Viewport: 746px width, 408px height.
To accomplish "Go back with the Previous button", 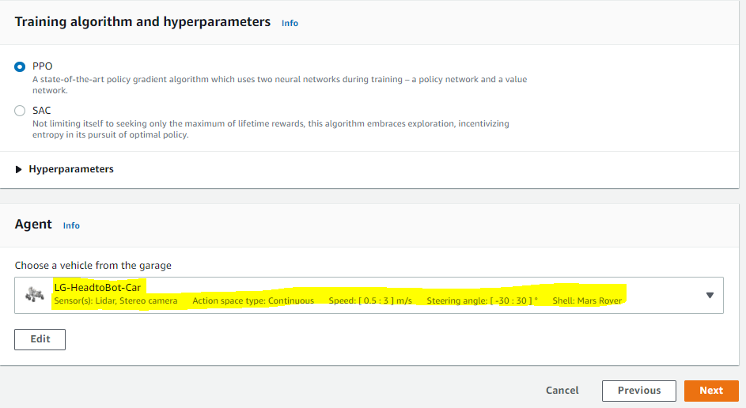I will [x=639, y=391].
